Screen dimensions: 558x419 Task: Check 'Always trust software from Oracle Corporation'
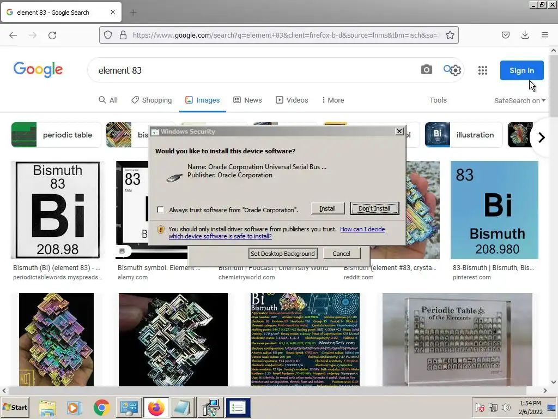(161, 210)
